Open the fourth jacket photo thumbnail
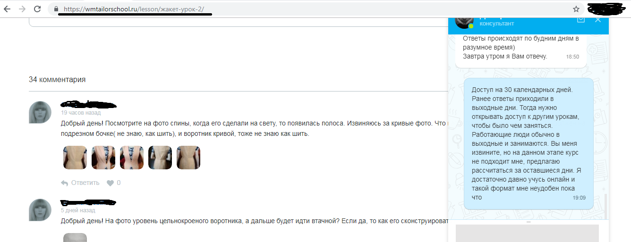 point(160,158)
